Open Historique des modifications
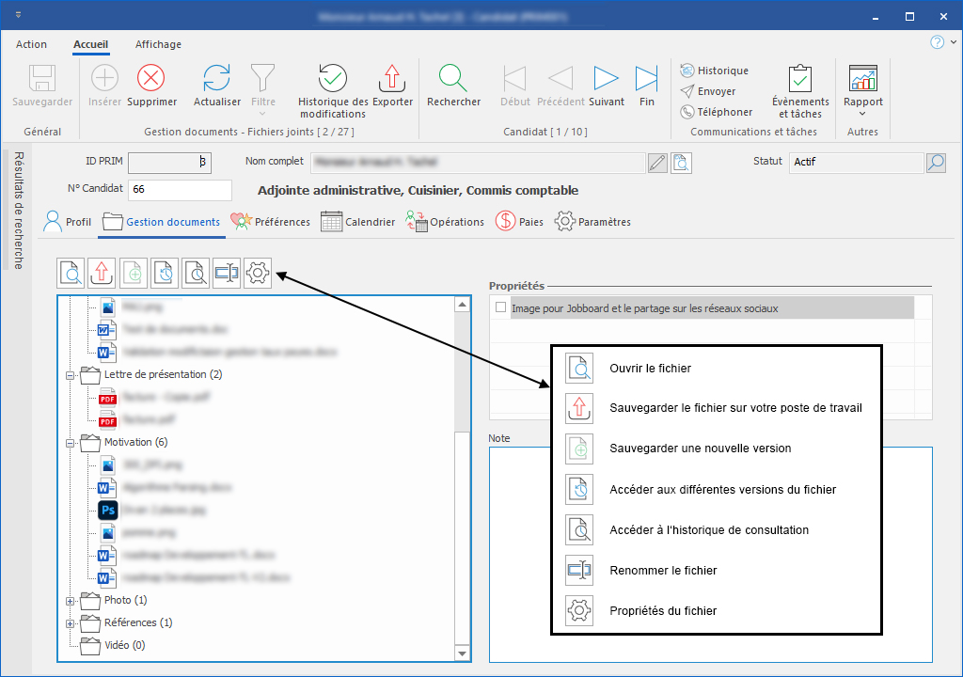 pyautogui.click(x=333, y=79)
